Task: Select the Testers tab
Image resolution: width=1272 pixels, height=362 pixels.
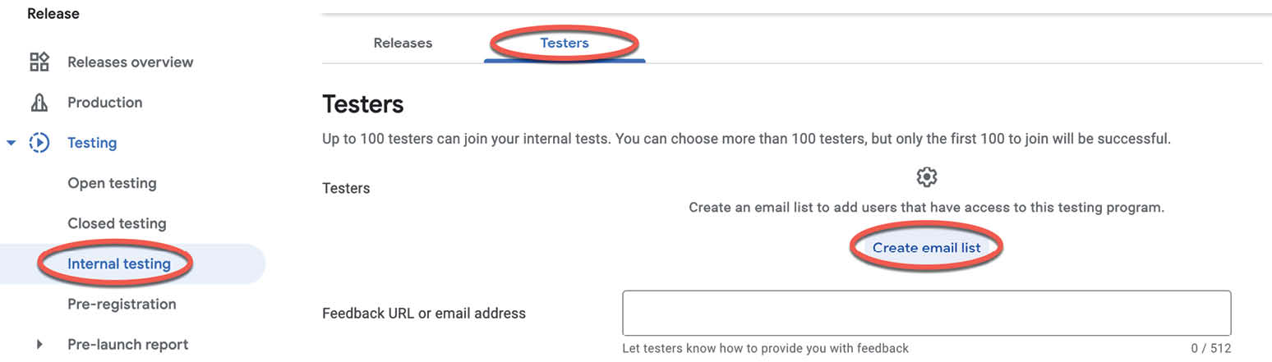Action: click(x=565, y=43)
